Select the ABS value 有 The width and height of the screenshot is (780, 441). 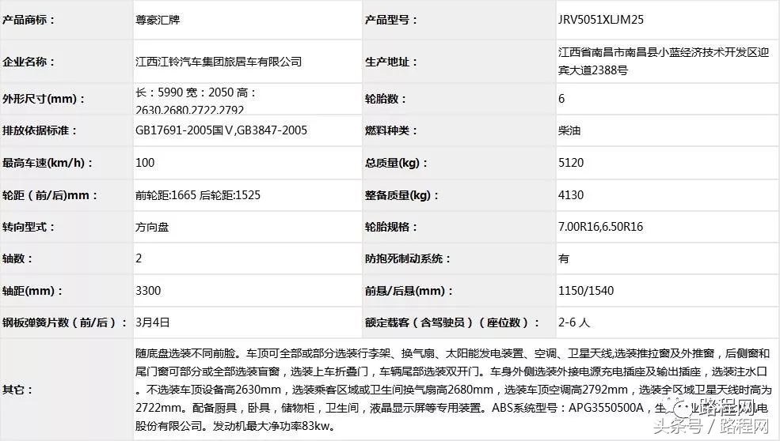pos(564,258)
